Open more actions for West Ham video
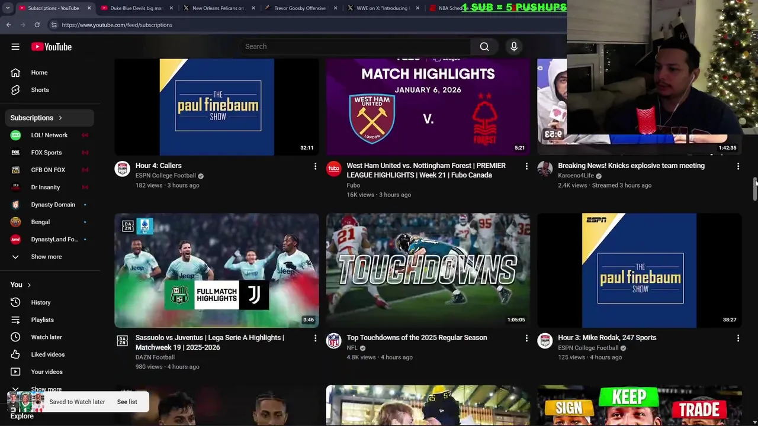 pos(526,166)
